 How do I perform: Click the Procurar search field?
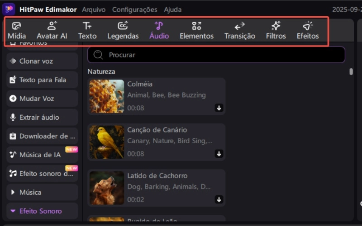(x=216, y=55)
